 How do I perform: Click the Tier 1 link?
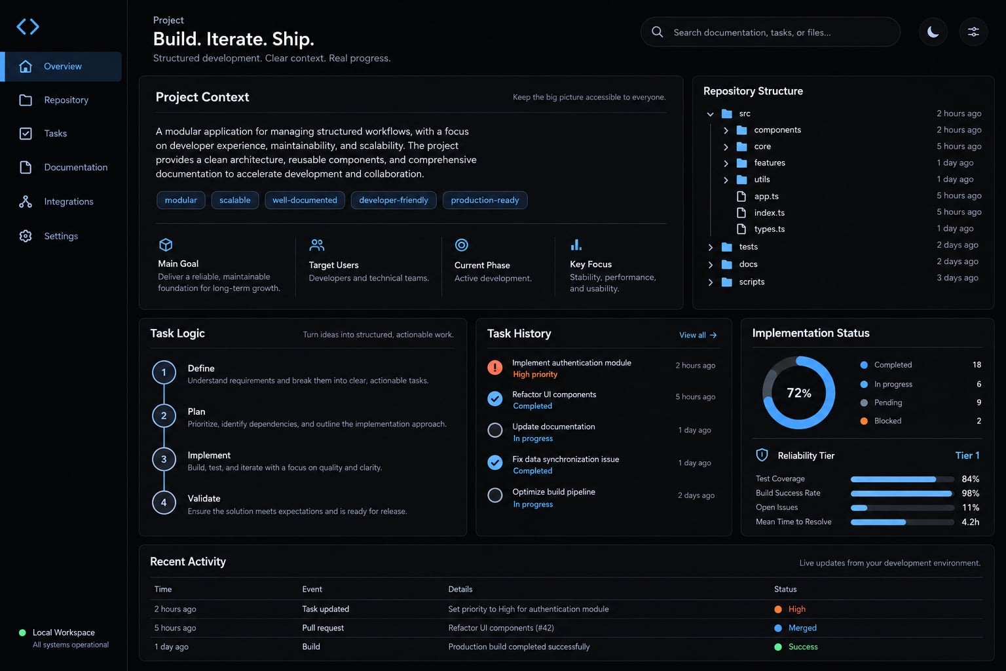point(967,455)
